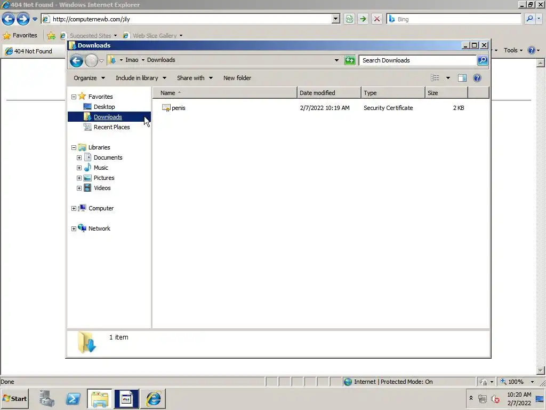Show hidden tray icons arrow
The image size is (546, 410).
click(x=471, y=398)
